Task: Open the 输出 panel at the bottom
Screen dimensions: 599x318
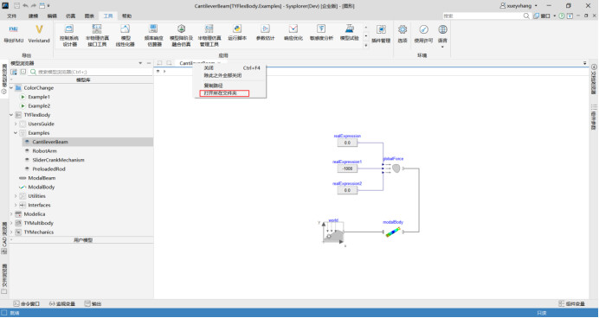Action: tap(93, 304)
